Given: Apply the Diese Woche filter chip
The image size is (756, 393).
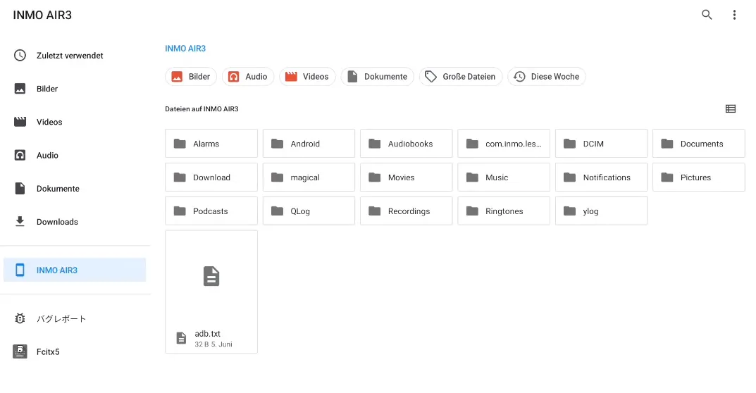Looking at the screenshot, I should [x=547, y=77].
